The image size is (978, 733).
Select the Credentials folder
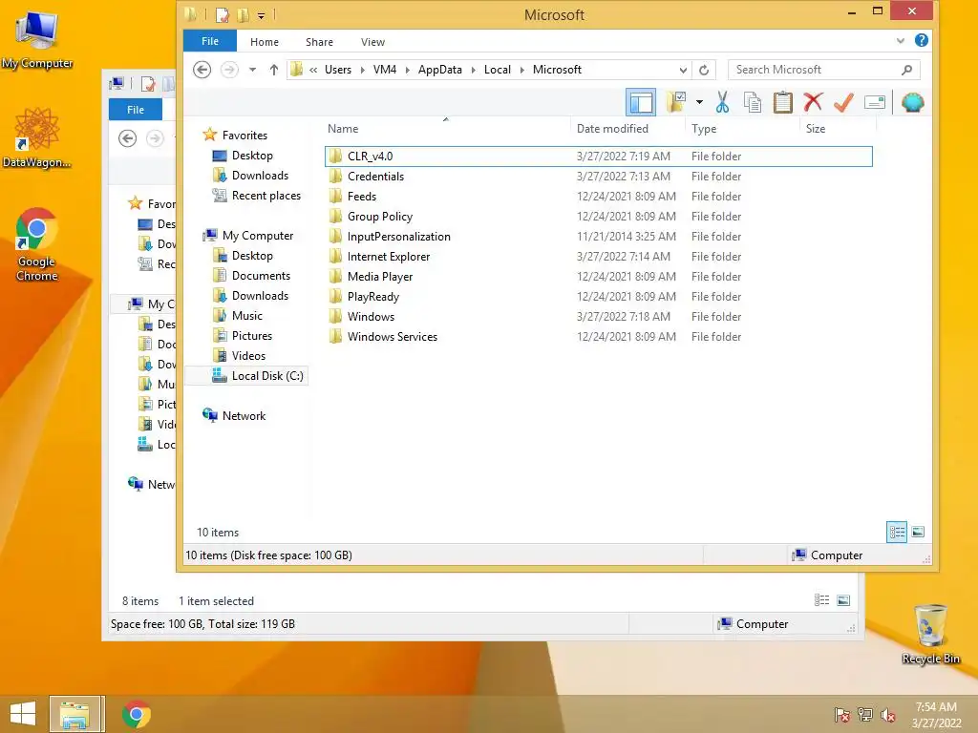click(x=598, y=177)
